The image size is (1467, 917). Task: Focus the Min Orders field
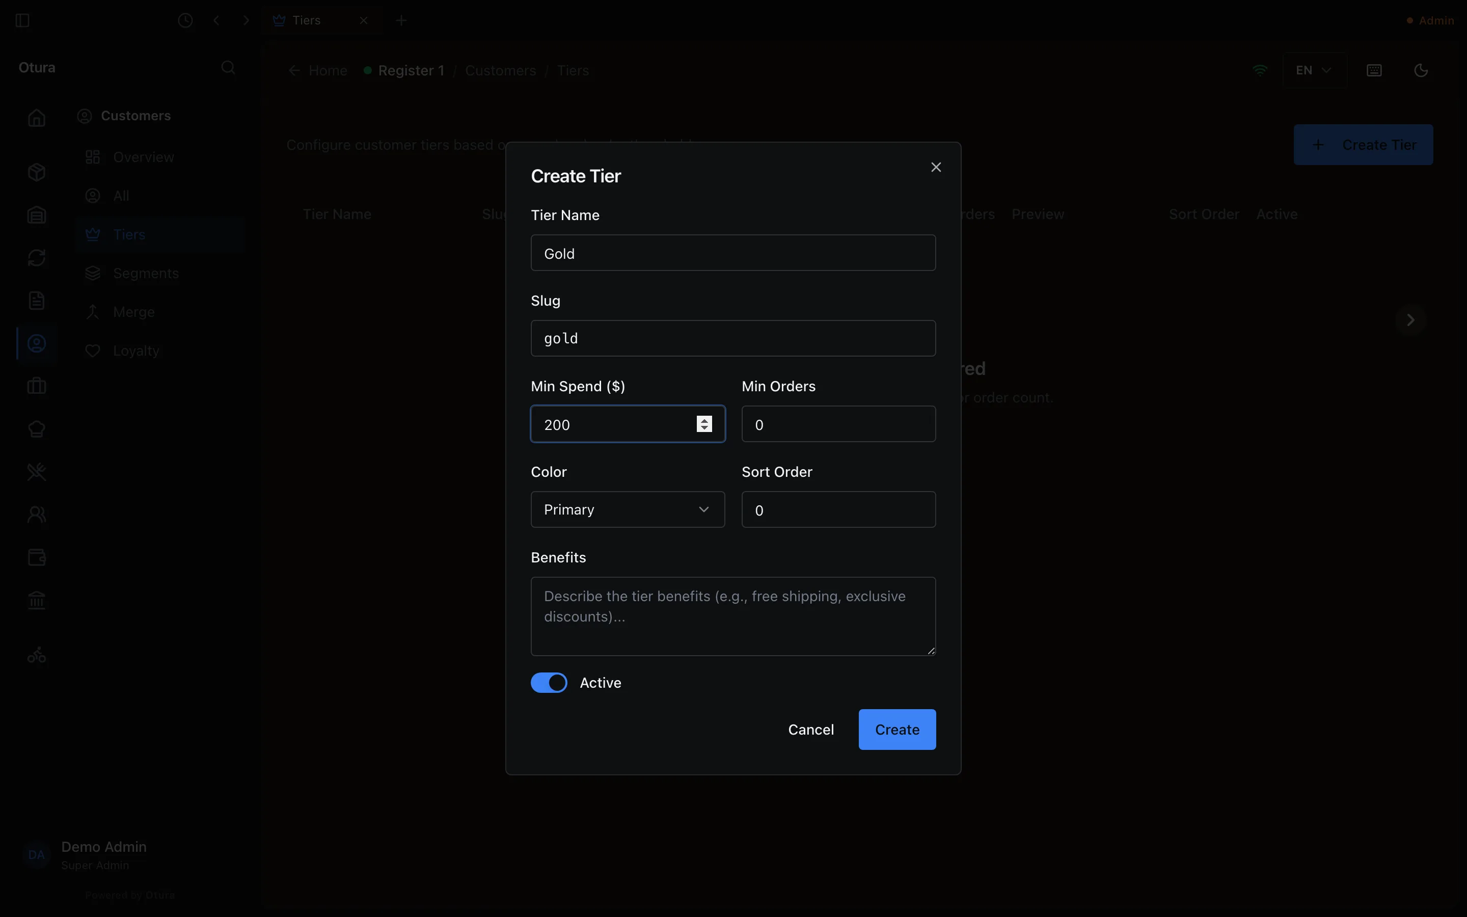pos(839,424)
